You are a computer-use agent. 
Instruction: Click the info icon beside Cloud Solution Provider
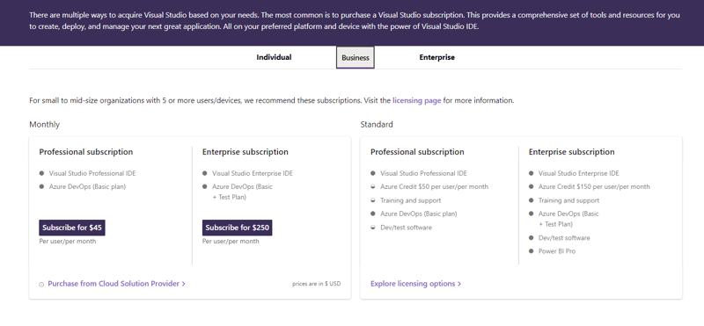click(41, 285)
